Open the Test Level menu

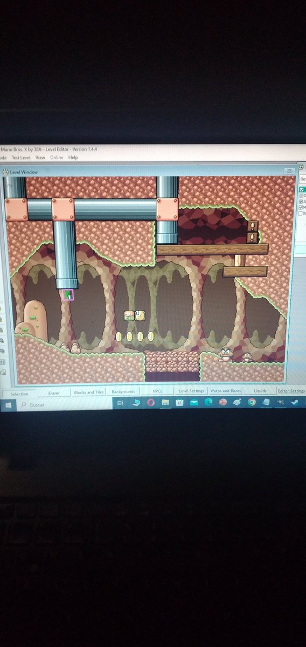[x=21, y=157]
